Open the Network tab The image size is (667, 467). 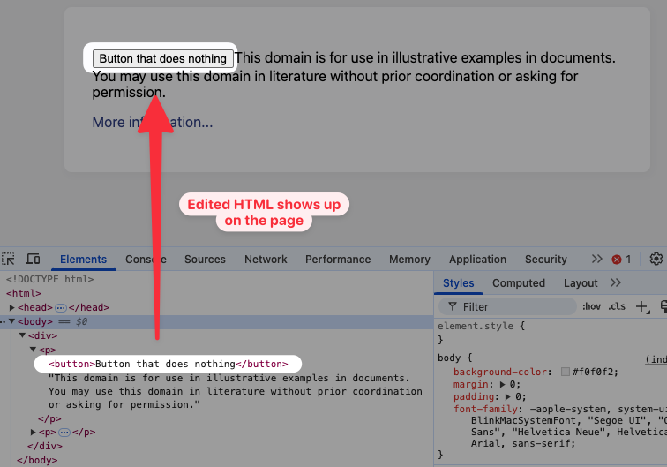click(x=266, y=260)
